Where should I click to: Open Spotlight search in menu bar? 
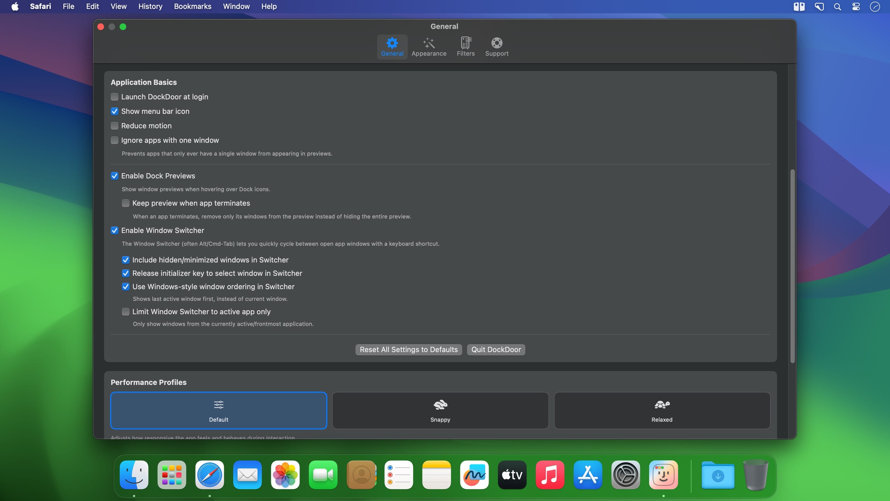point(837,7)
